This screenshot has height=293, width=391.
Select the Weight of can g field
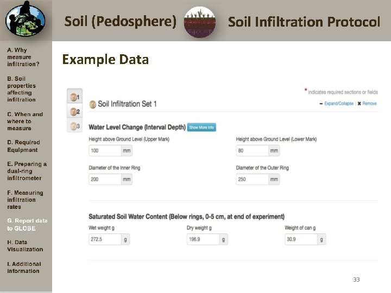click(300, 239)
